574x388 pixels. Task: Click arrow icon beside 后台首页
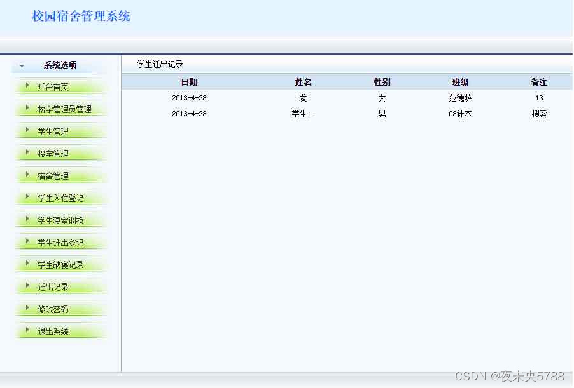(x=27, y=86)
